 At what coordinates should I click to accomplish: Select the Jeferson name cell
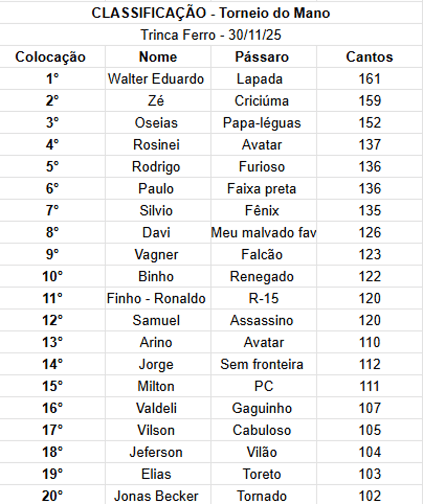point(158,452)
